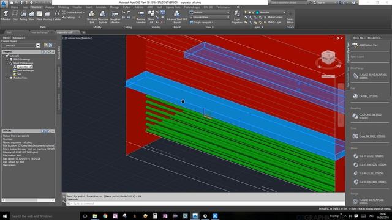Screen dimensions: 392x220
Task: Click the ViewCube in the viewport
Action: [x=328, y=57]
